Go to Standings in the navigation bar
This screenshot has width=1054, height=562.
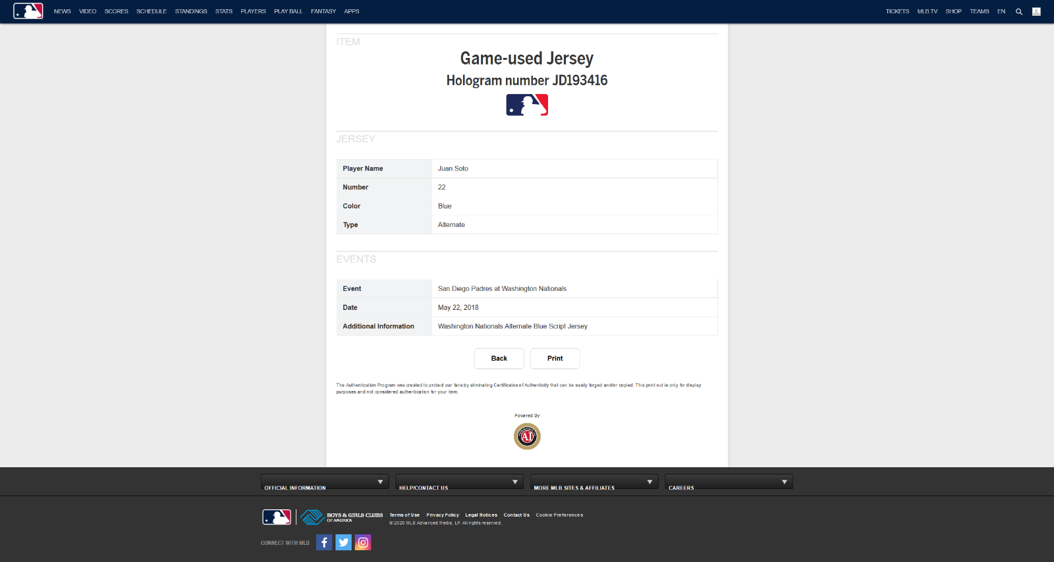tap(191, 12)
